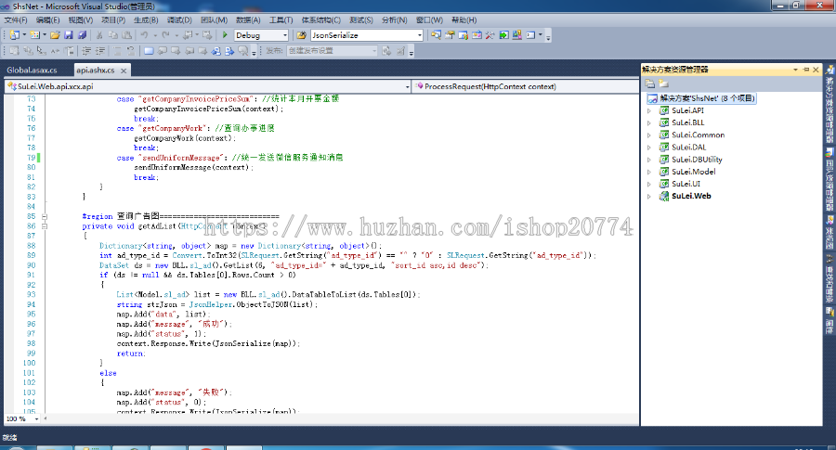Click the green Start Debugging play icon
Image resolution: width=836 pixels, height=450 pixels.
coord(225,35)
